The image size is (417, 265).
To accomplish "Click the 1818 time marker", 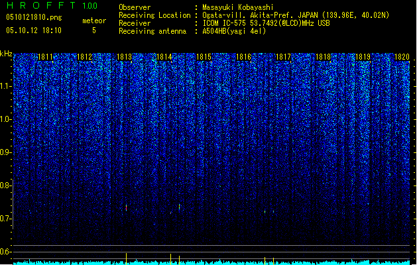I will tap(323, 57).
